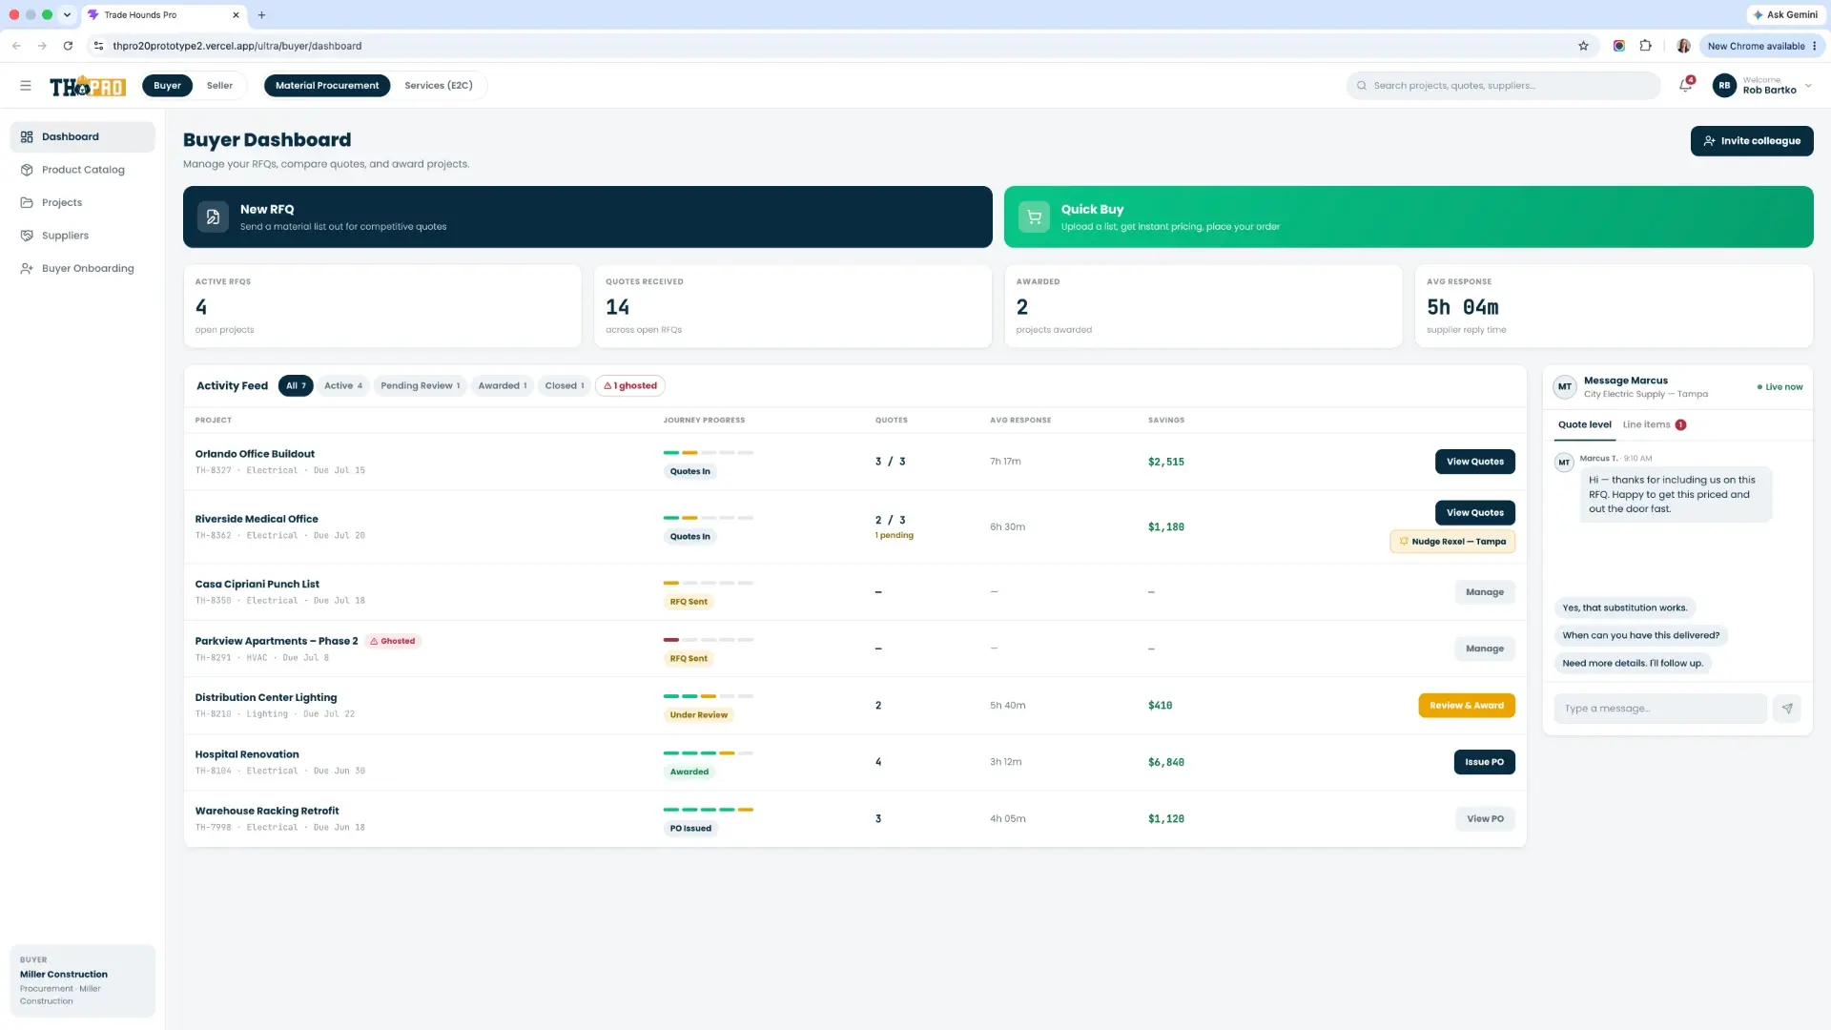Switch to Quote level tab

point(1584,425)
